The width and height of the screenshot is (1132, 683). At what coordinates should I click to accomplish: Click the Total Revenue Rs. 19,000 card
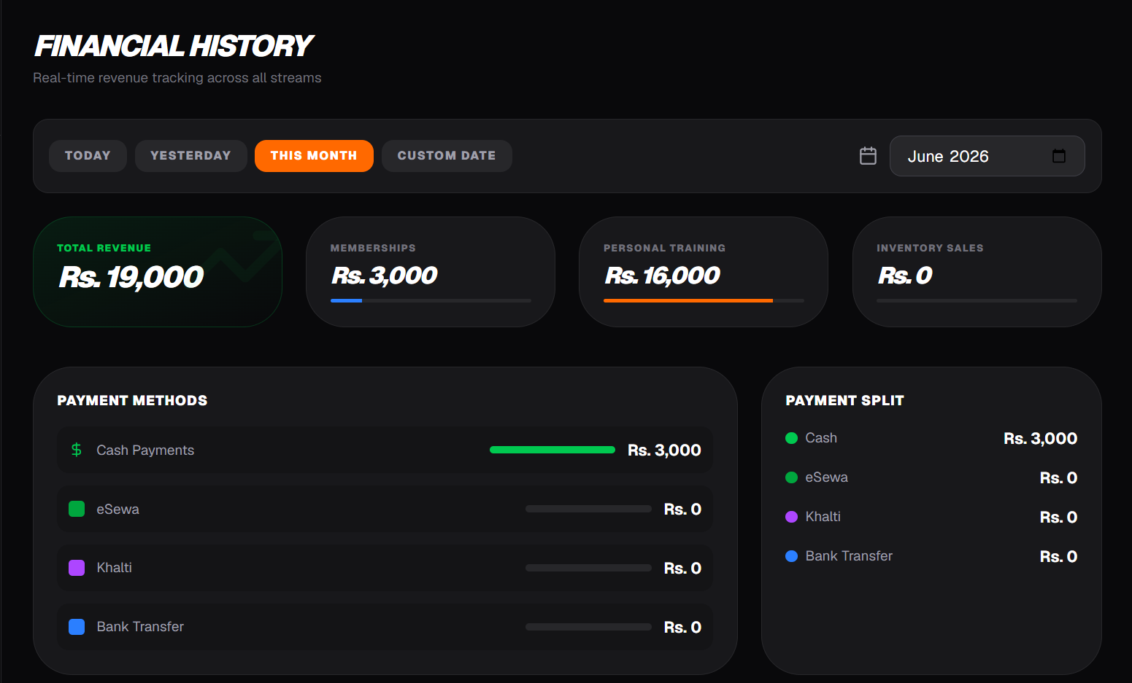[x=158, y=272]
